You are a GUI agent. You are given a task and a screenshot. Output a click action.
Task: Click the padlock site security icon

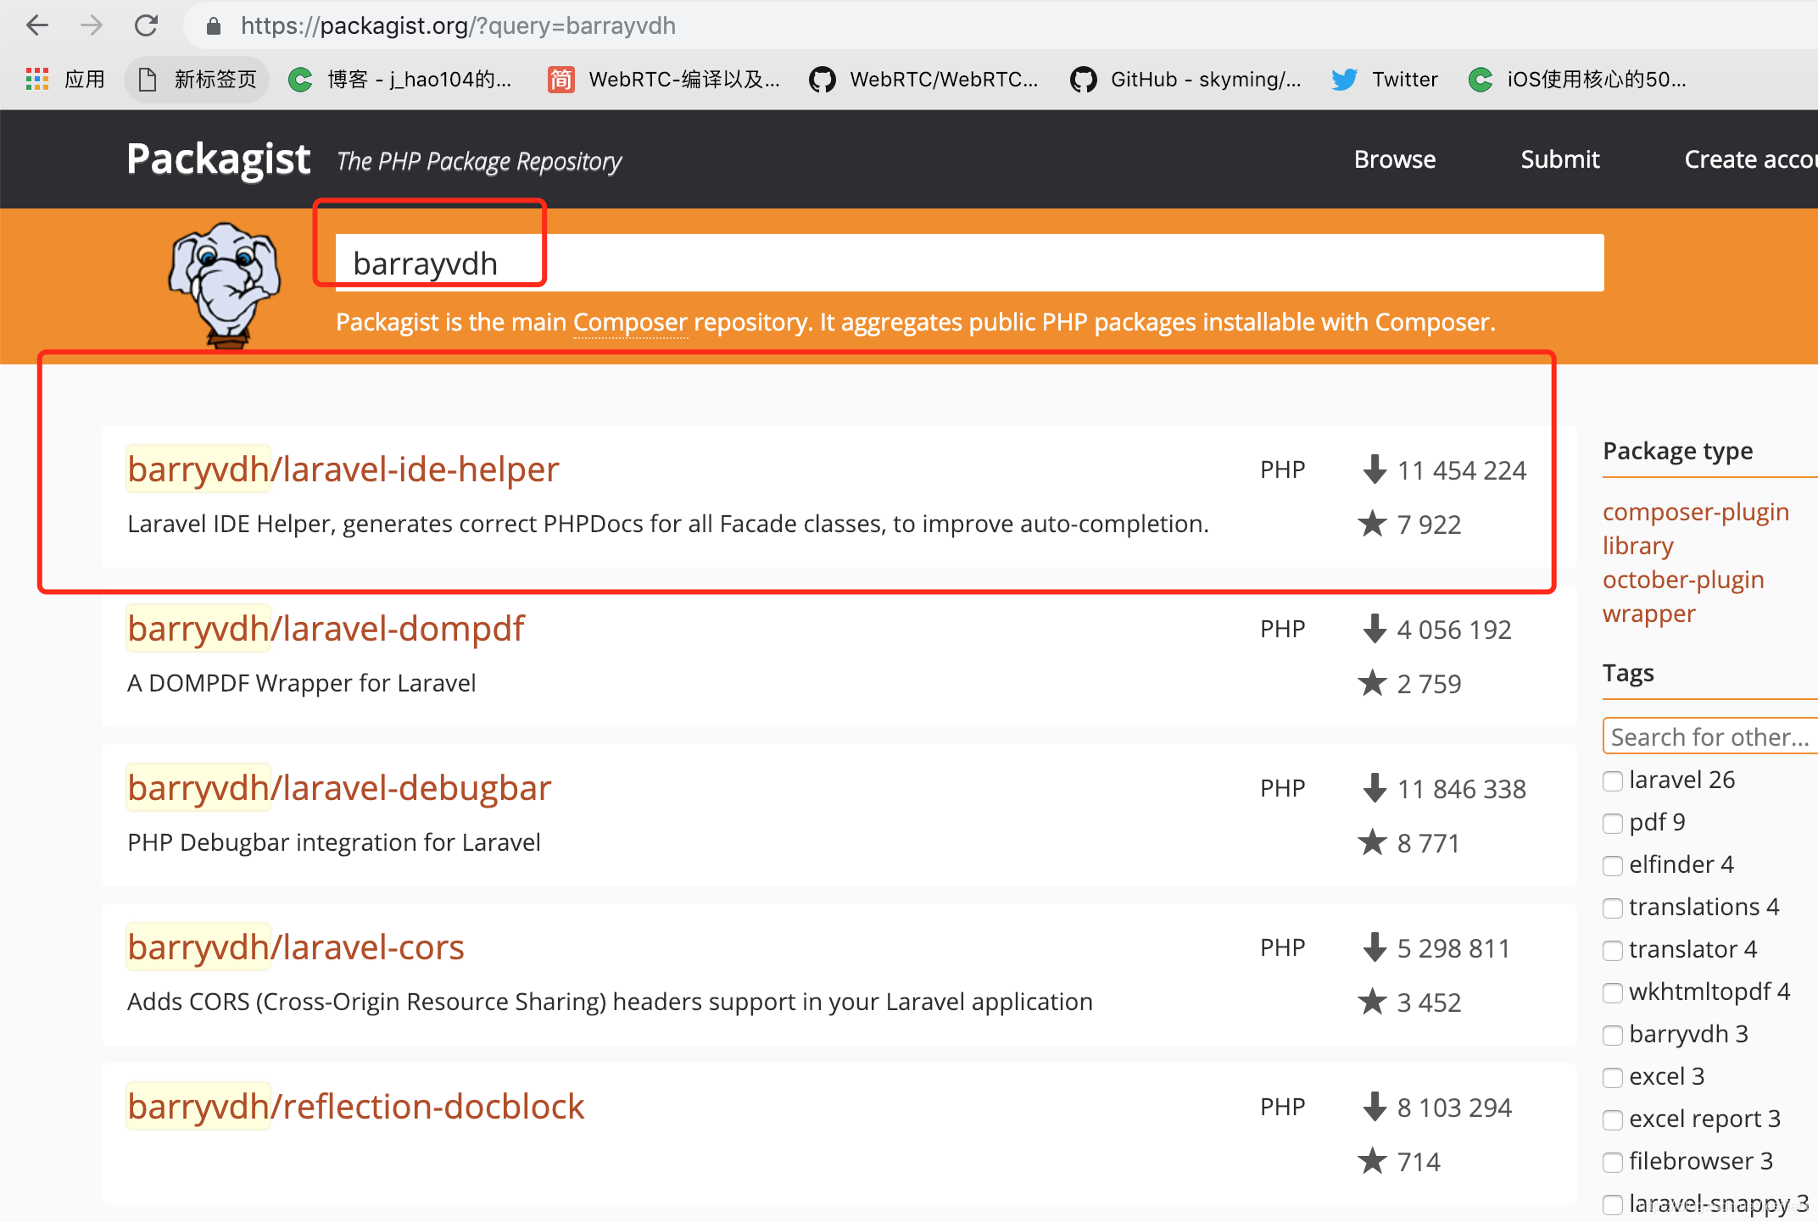(214, 26)
